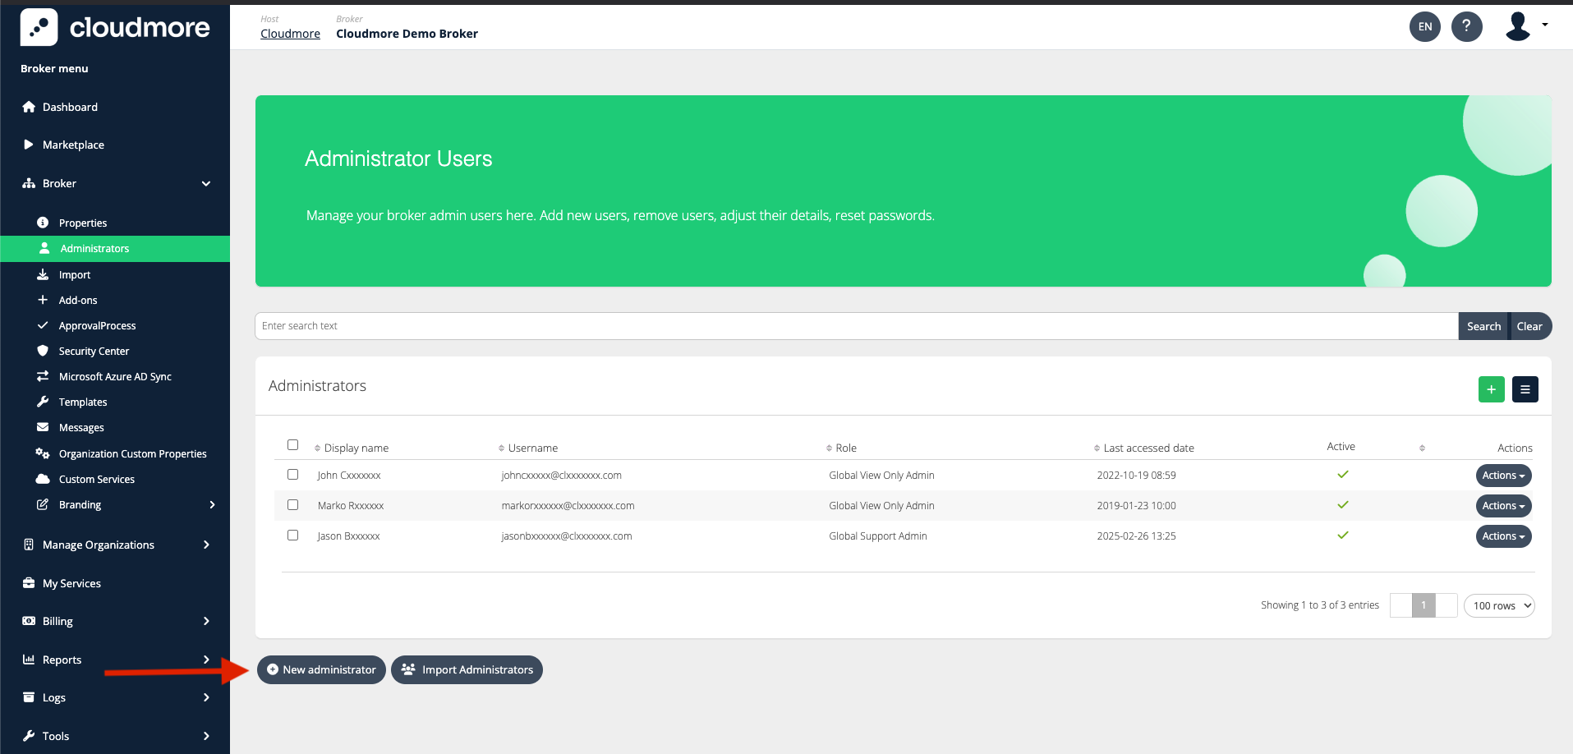Sort table by Last accessed date
1573x754 pixels.
click(x=1148, y=448)
